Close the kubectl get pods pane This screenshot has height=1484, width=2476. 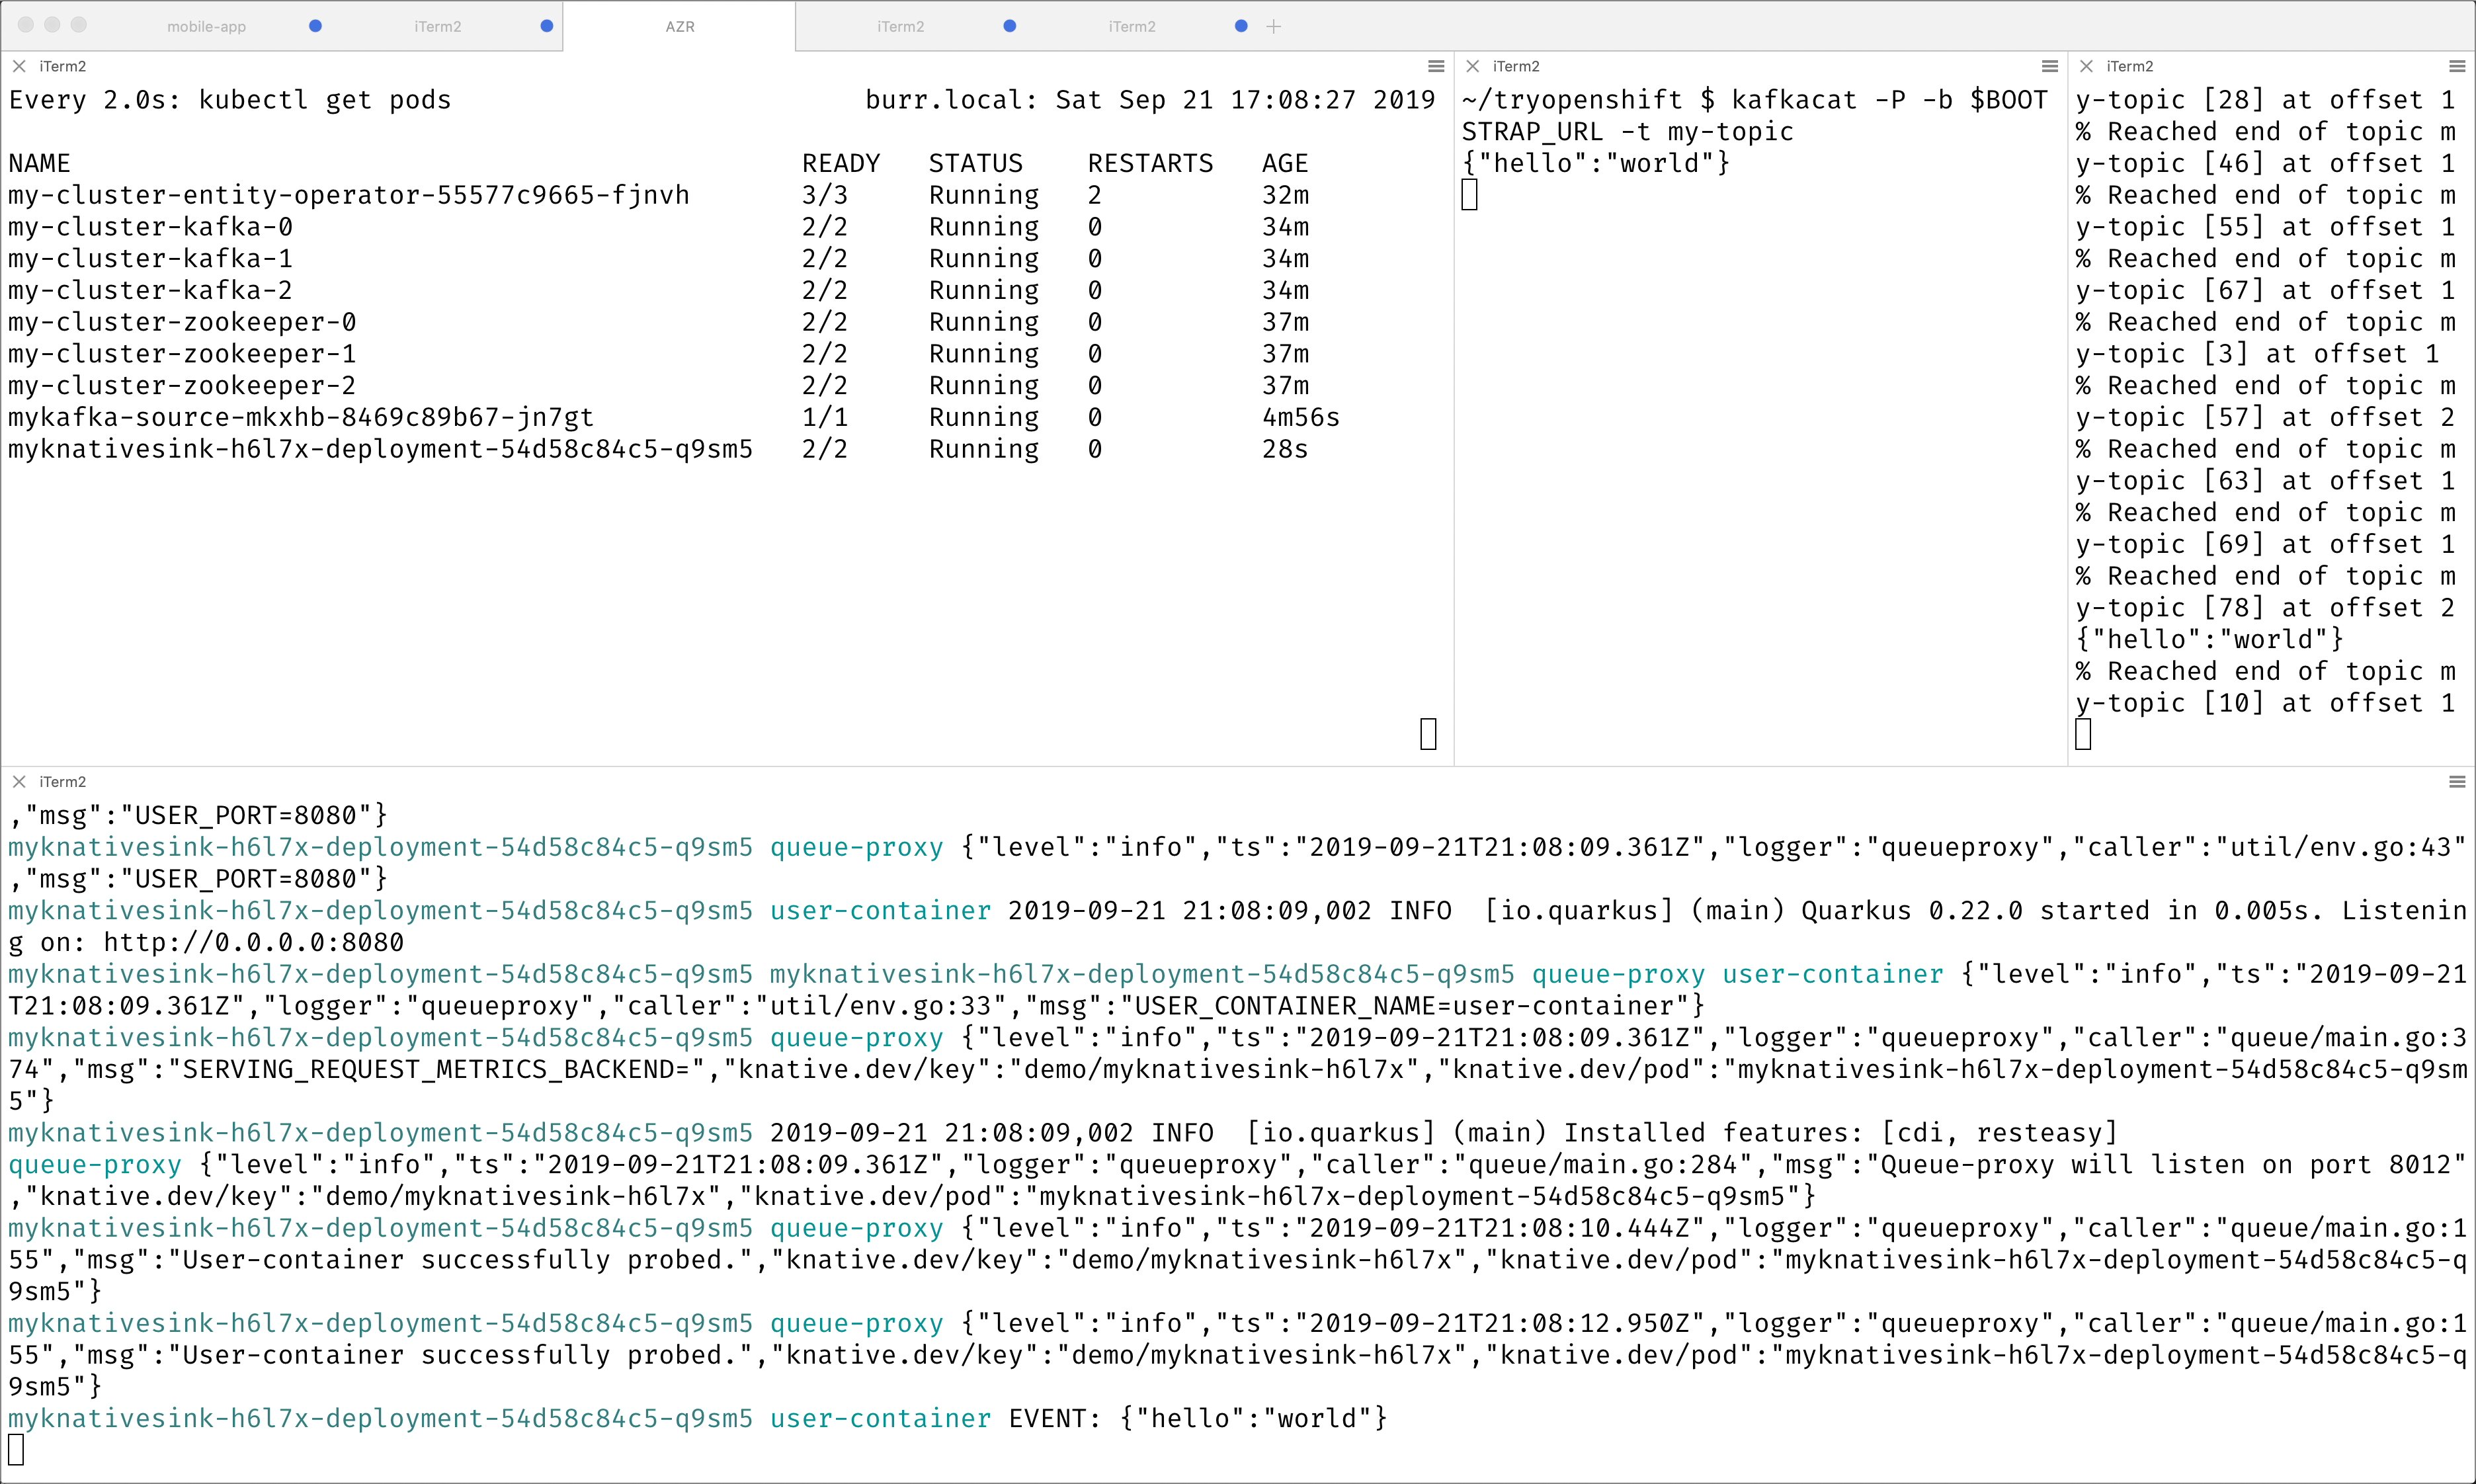(x=19, y=66)
